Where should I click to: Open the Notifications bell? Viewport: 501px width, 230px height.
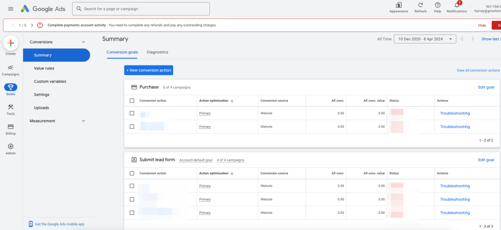click(457, 5)
